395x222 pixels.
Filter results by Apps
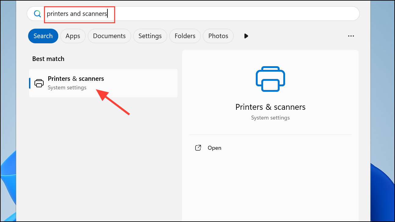pyautogui.click(x=73, y=36)
